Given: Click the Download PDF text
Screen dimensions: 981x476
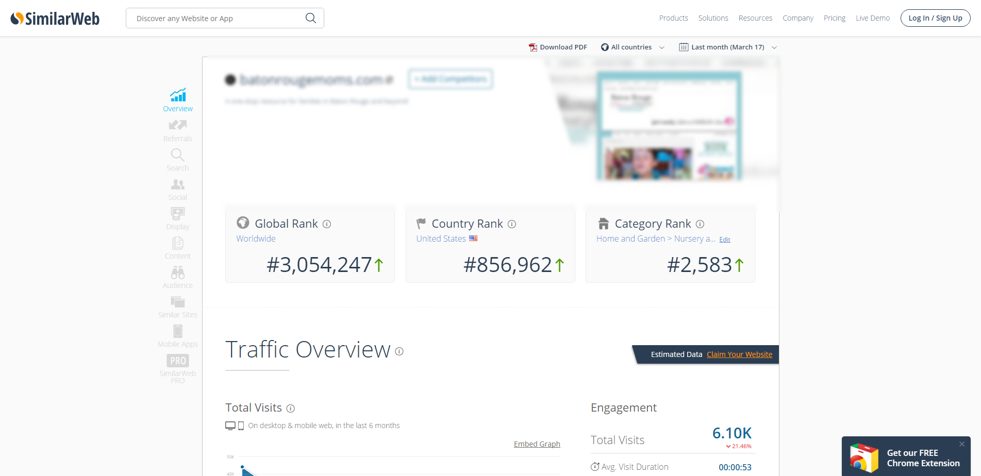Looking at the screenshot, I should (563, 47).
